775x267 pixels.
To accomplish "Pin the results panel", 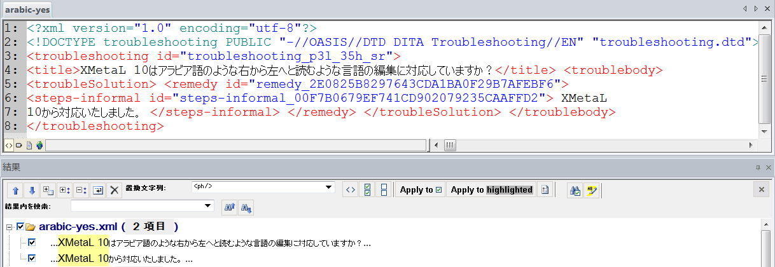I will click(758, 167).
